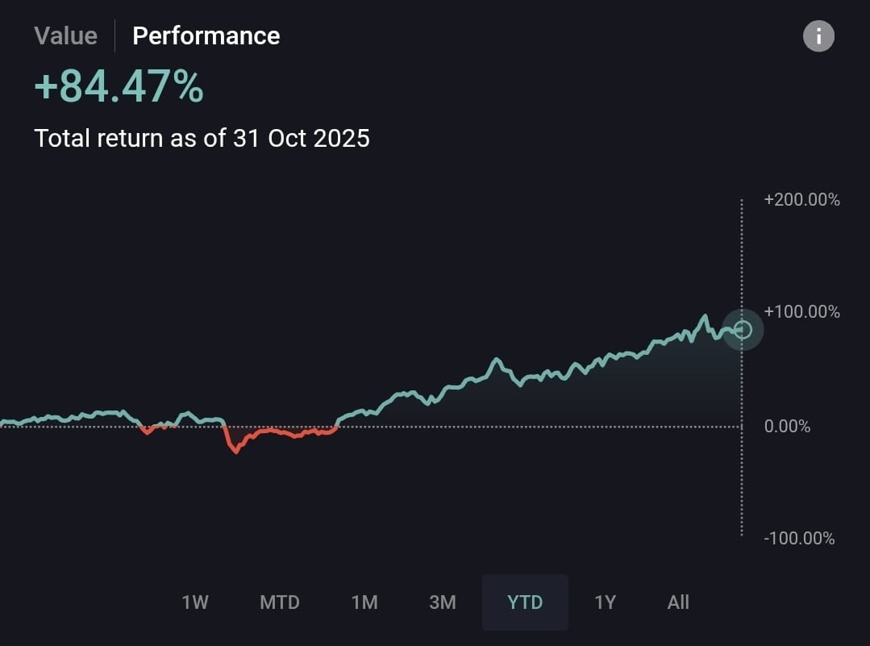Viewport: 870px width, 646px height.
Task: Click the circular marker at chart line end
Action: (x=743, y=329)
